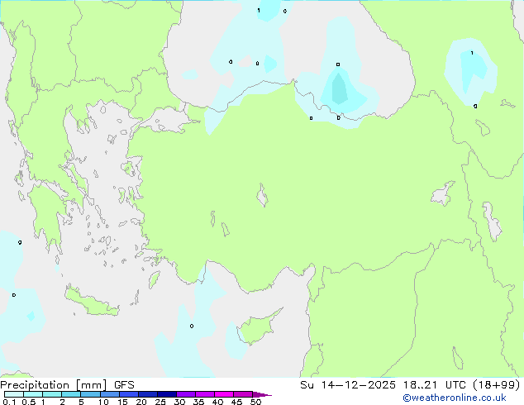Select the 2–5 mm legend swatch
Viewport: 524px width, 405px height.
pos(71,394)
